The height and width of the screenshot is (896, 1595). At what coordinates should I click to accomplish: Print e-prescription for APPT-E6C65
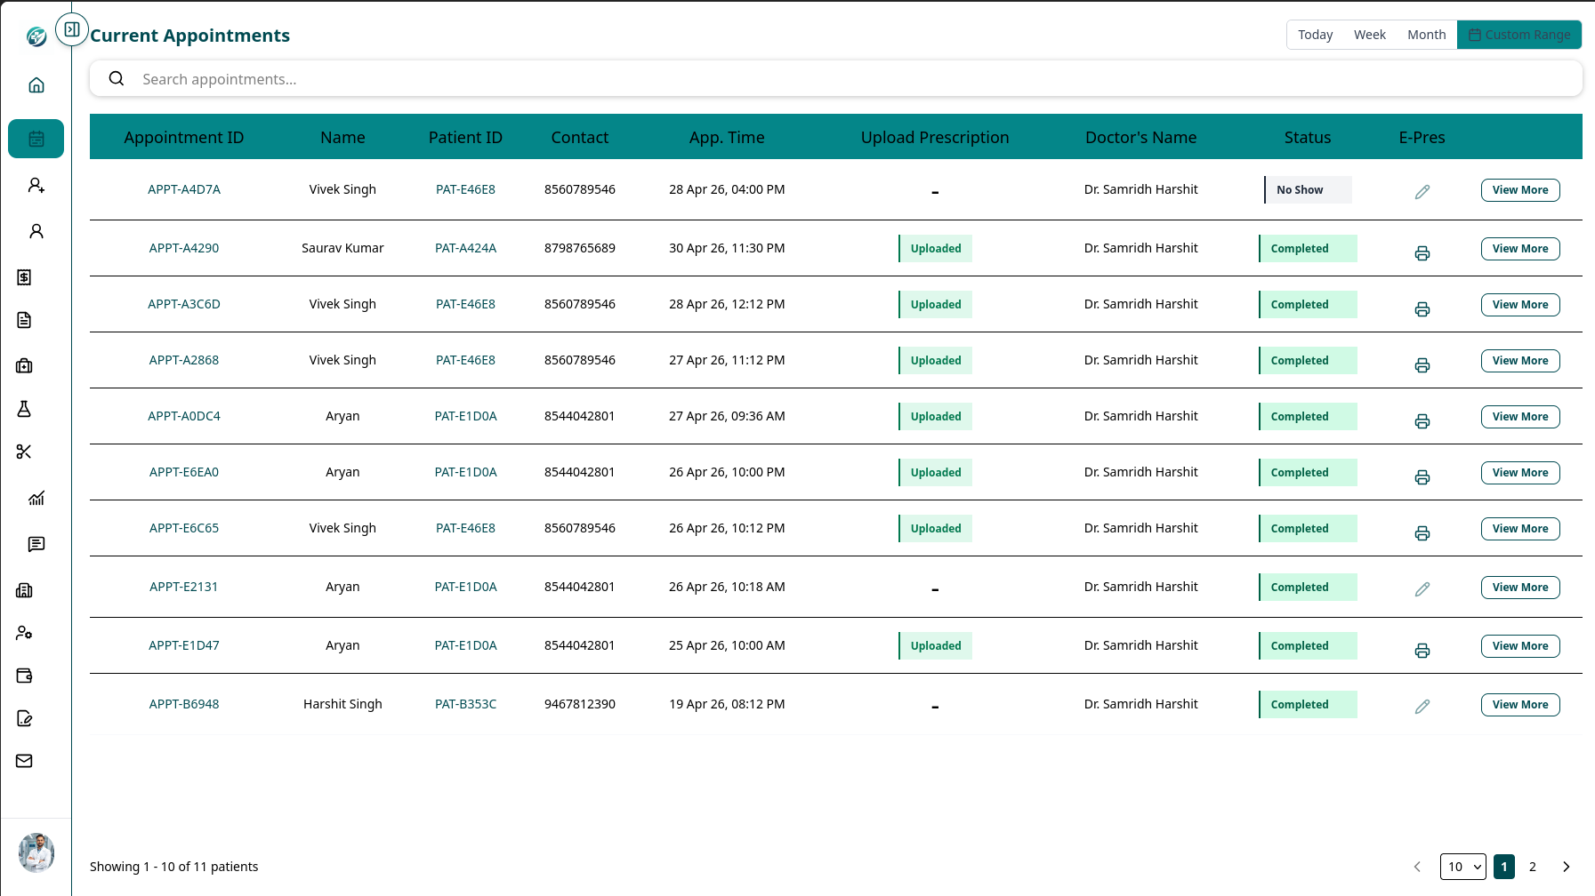pyautogui.click(x=1422, y=533)
